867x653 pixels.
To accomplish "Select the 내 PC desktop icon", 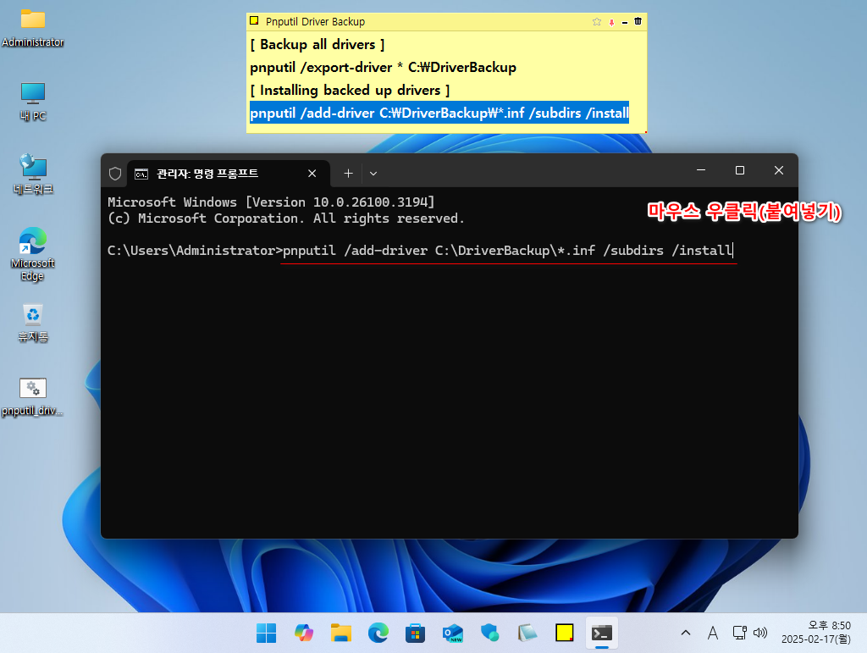I will coord(33,101).
